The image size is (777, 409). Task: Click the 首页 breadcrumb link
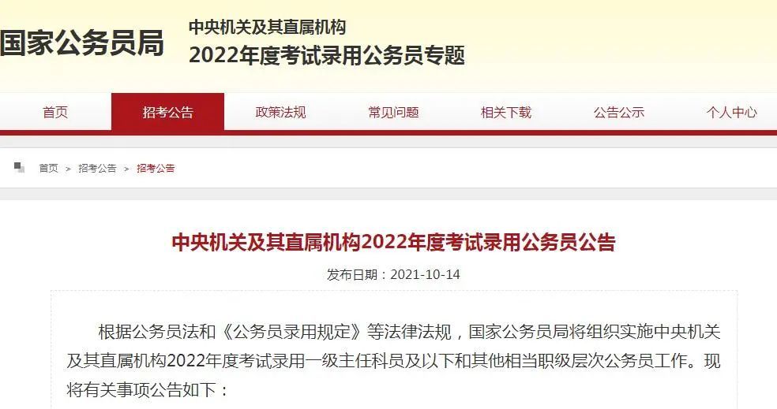point(49,168)
